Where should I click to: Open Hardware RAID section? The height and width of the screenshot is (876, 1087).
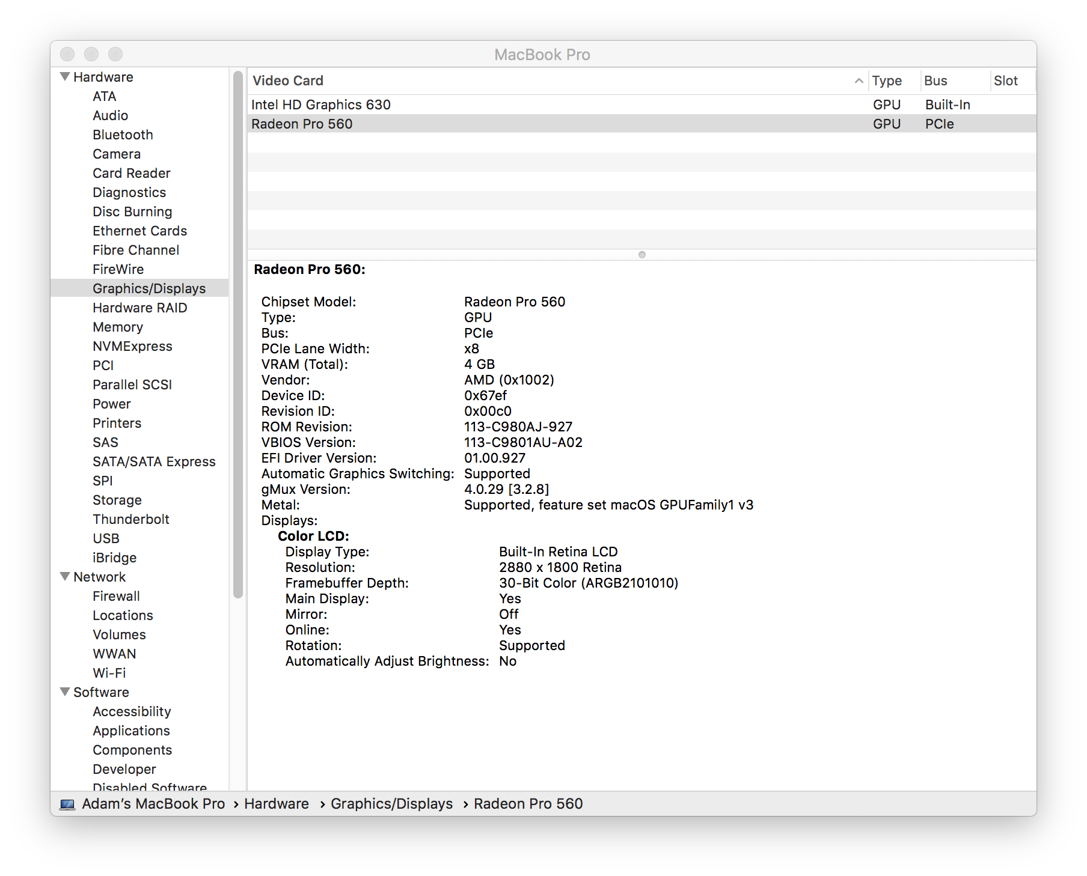140,308
